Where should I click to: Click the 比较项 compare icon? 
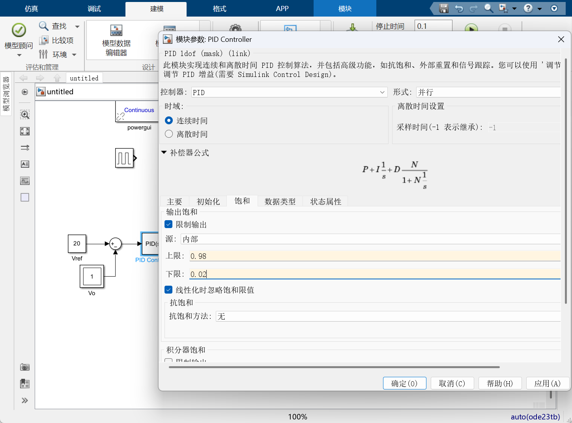(x=43, y=40)
